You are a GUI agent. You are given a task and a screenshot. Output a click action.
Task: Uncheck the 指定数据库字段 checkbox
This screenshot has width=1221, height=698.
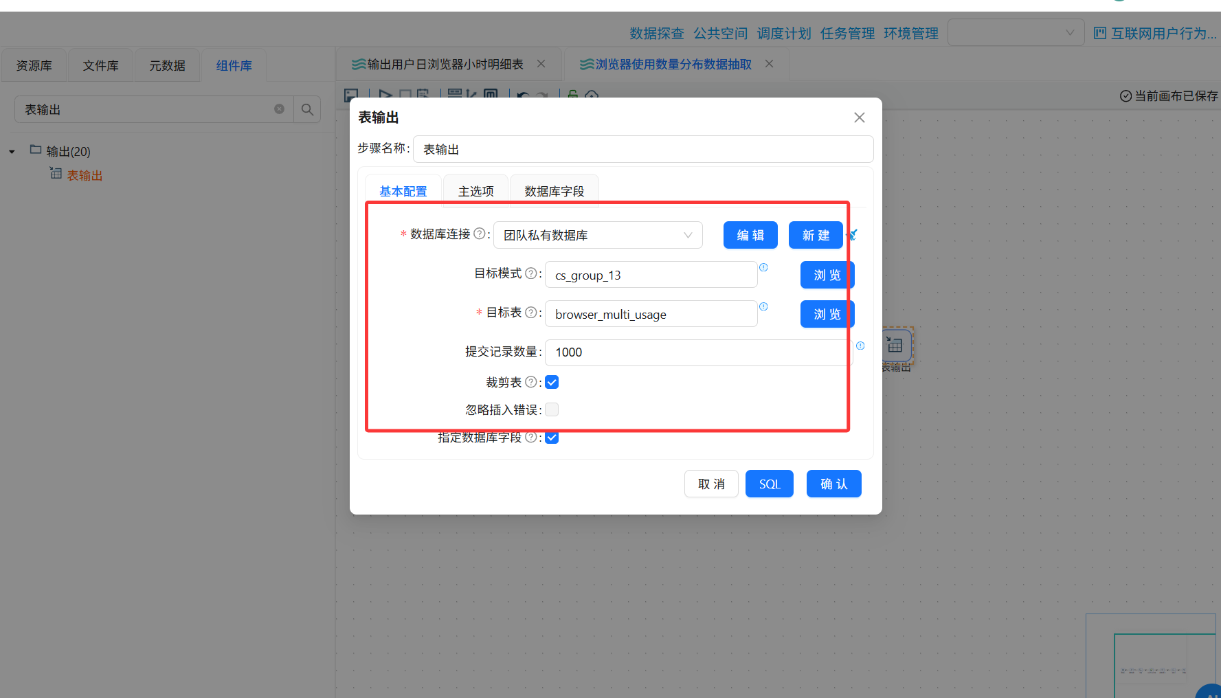point(552,437)
